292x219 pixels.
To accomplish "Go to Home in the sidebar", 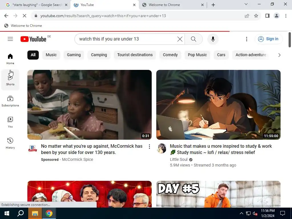I will point(10,59).
